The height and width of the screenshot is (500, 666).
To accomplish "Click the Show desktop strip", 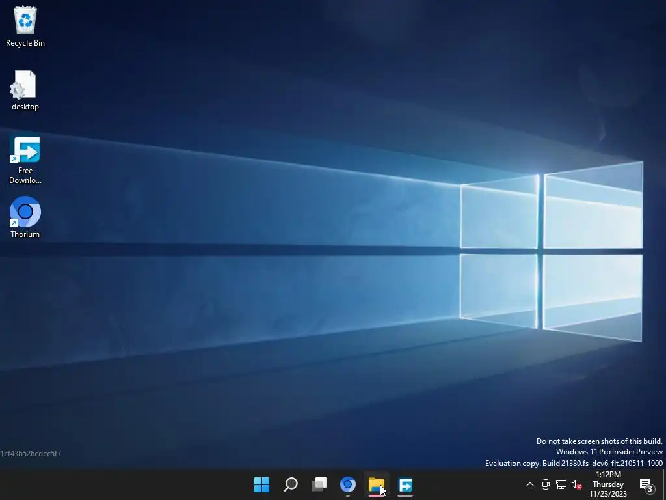I will 664,484.
